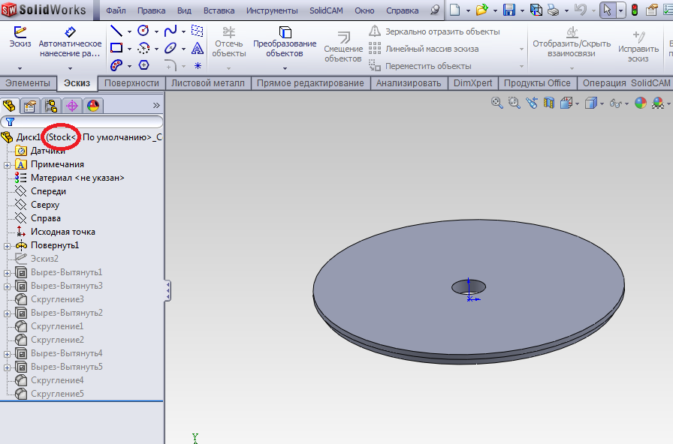Viewport: 673px width, 444px height.
Task: Toggle Display/Hide relations button
Action: coord(571,43)
